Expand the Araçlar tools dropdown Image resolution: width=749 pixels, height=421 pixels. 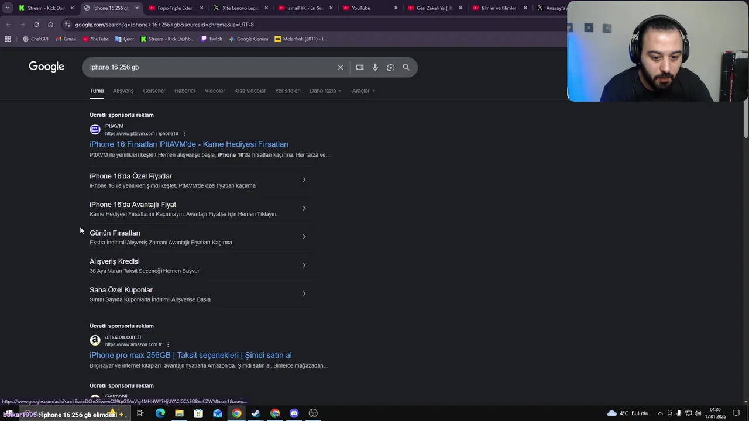coord(363,91)
